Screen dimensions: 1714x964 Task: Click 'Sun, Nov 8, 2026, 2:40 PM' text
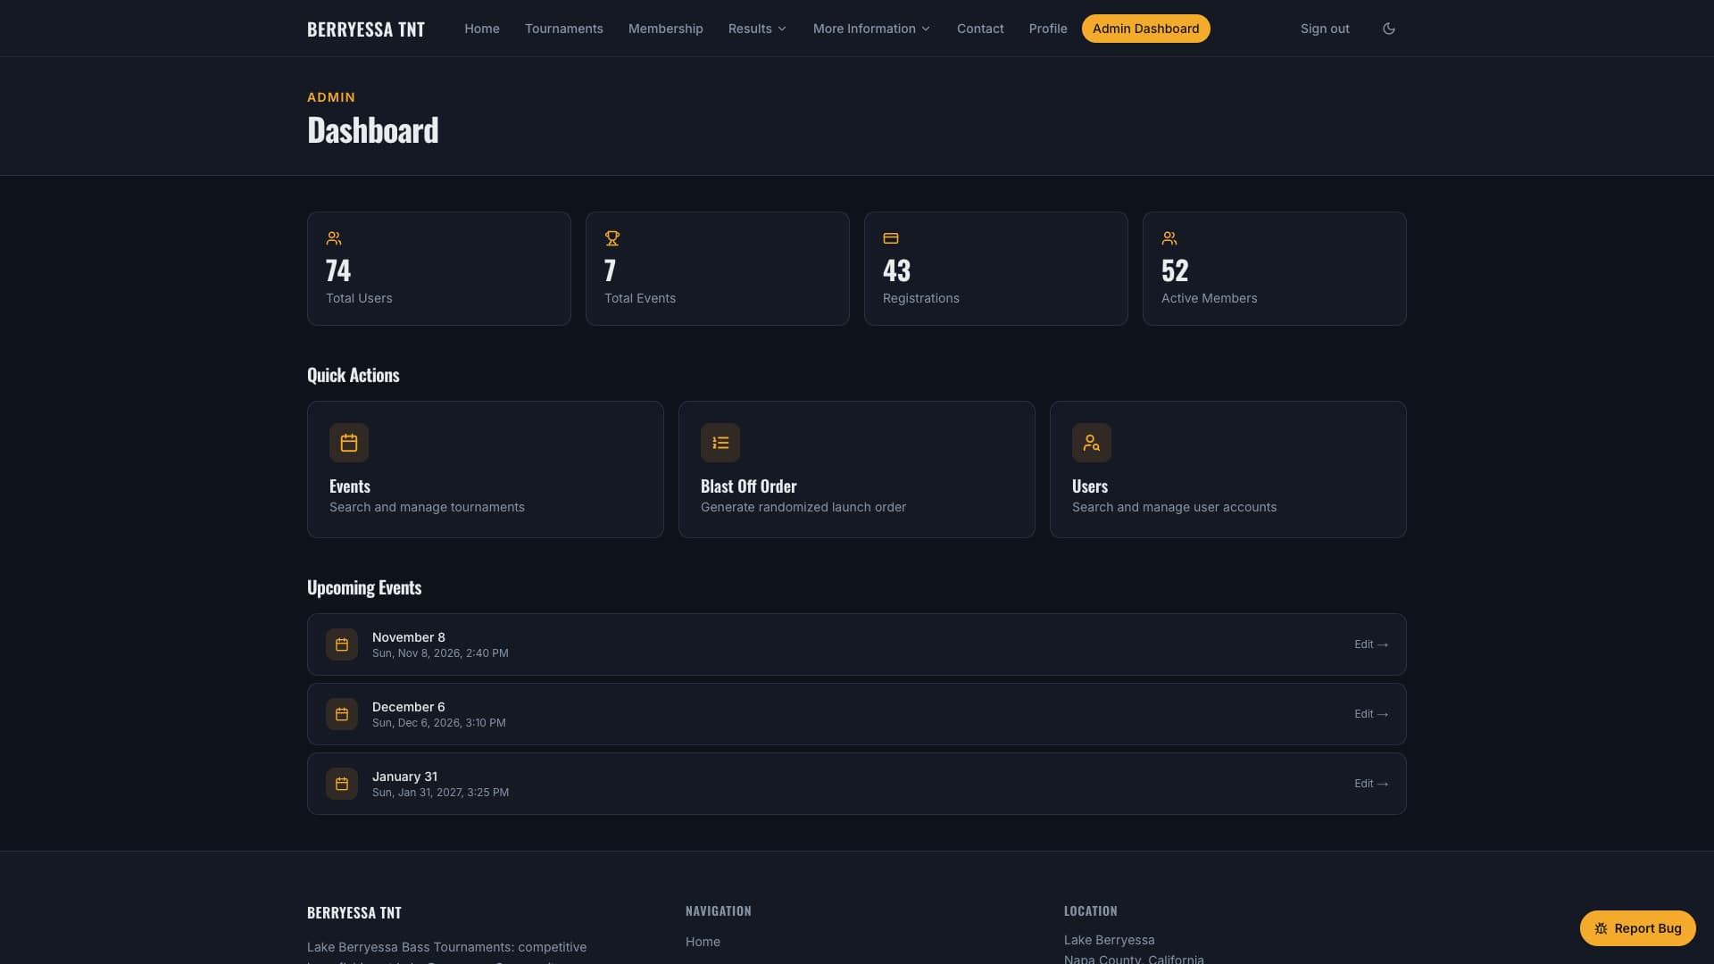click(x=440, y=653)
